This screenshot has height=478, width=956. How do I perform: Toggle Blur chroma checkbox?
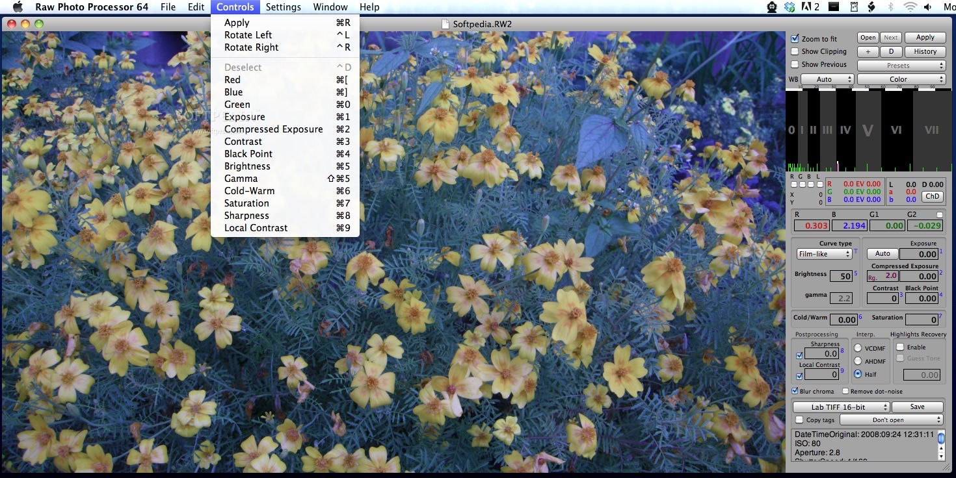point(795,391)
